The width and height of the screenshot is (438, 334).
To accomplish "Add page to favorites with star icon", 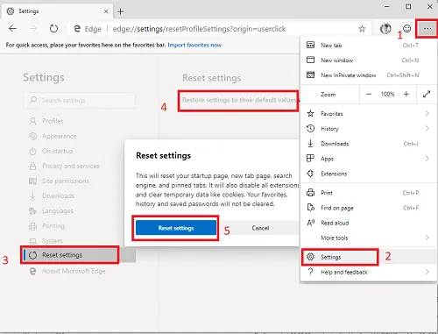I will tap(362, 29).
